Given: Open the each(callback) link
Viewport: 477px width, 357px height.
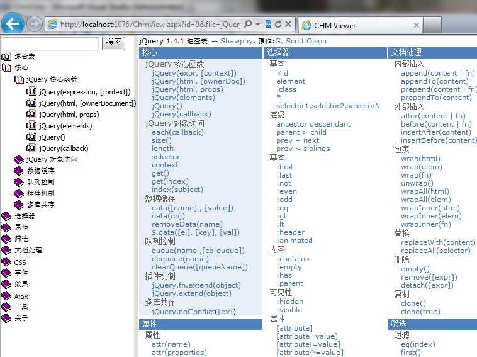Looking at the screenshot, I should coord(177,132).
